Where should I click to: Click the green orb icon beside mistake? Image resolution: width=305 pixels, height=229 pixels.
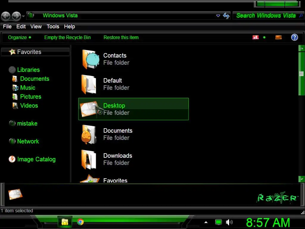(12, 123)
